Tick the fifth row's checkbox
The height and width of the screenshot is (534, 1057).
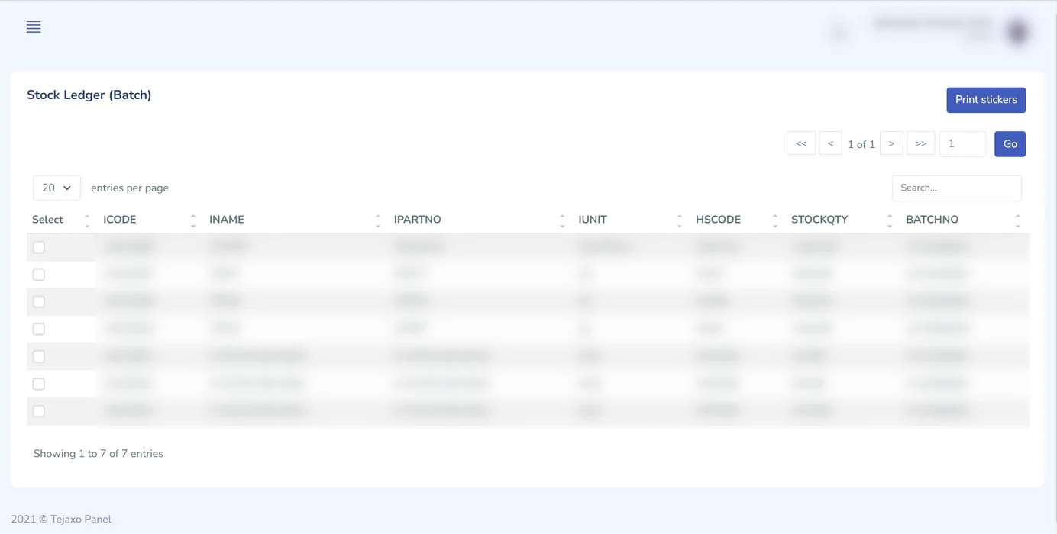(39, 356)
